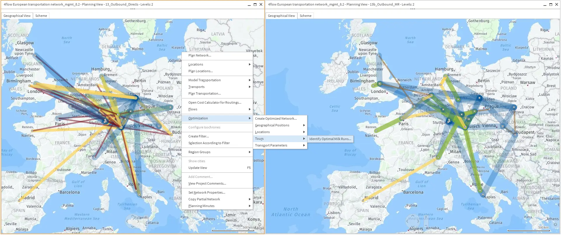Select Update View menu option

(x=198, y=168)
